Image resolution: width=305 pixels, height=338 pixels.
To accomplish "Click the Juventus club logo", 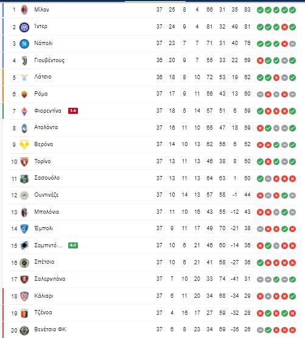I will tap(24, 61).
